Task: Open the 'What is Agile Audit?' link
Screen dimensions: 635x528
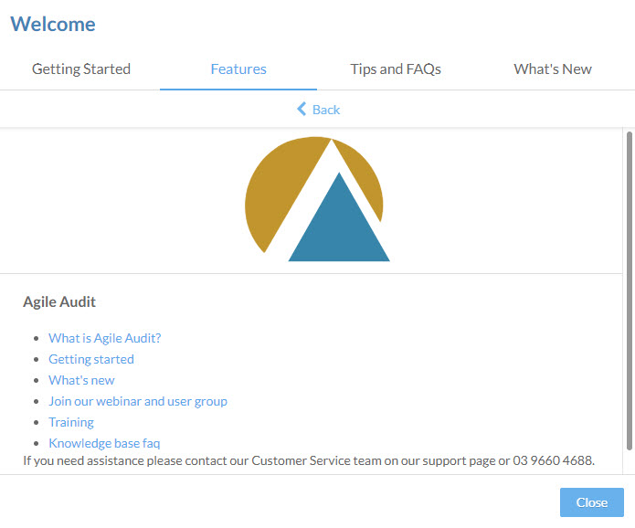Action: click(x=105, y=338)
